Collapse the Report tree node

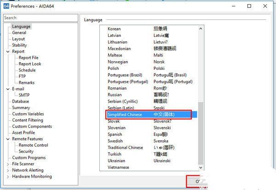coord(8,52)
